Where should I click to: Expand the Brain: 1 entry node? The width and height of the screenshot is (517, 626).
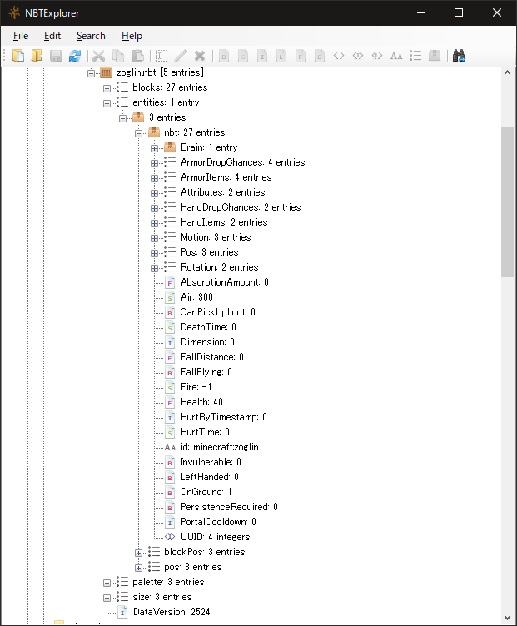pos(154,148)
